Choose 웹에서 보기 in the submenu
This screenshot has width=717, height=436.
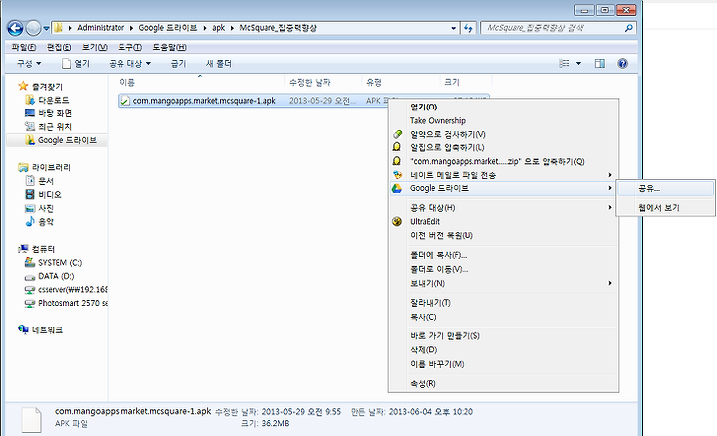[665, 208]
